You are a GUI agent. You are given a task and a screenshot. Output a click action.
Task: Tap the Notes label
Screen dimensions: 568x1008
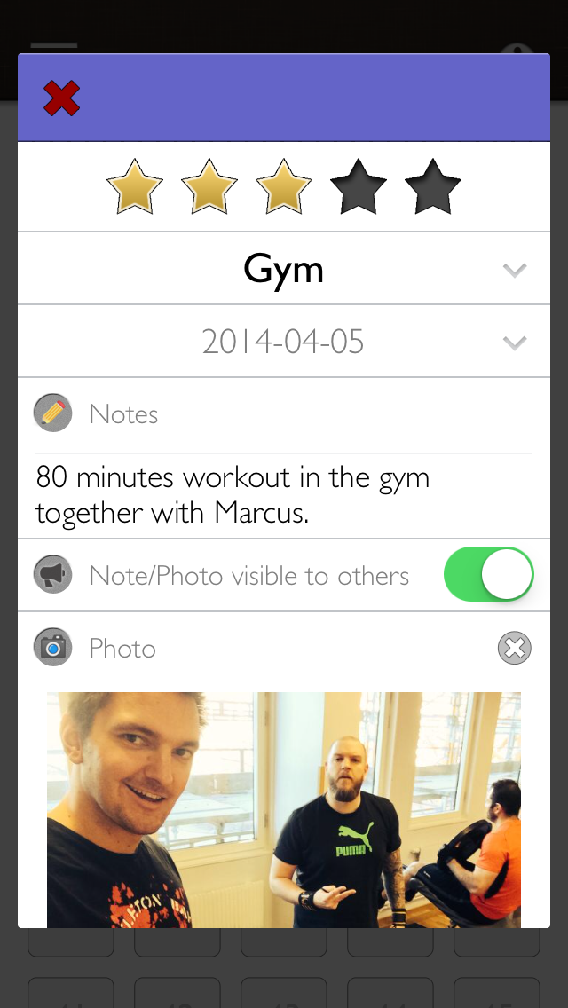pos(123,413)
